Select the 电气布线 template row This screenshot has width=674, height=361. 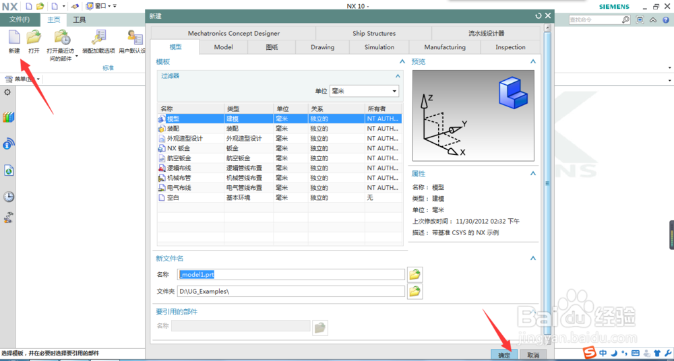pos(280,188)
